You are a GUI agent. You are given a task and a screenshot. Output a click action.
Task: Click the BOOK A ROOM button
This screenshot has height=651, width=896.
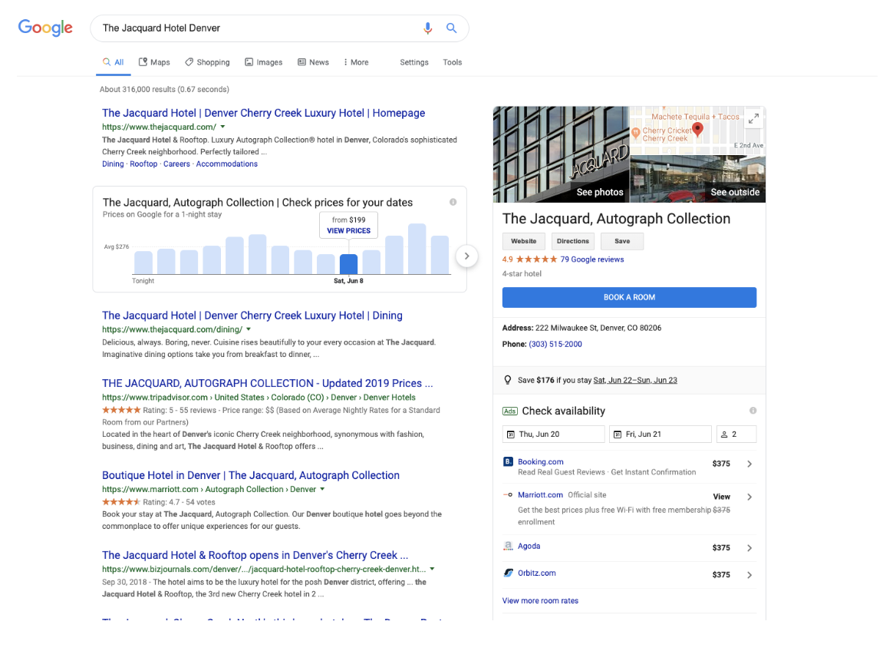click(629, 297)
